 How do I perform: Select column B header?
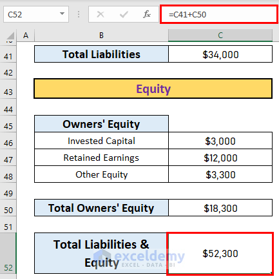[x=101, y=36]
